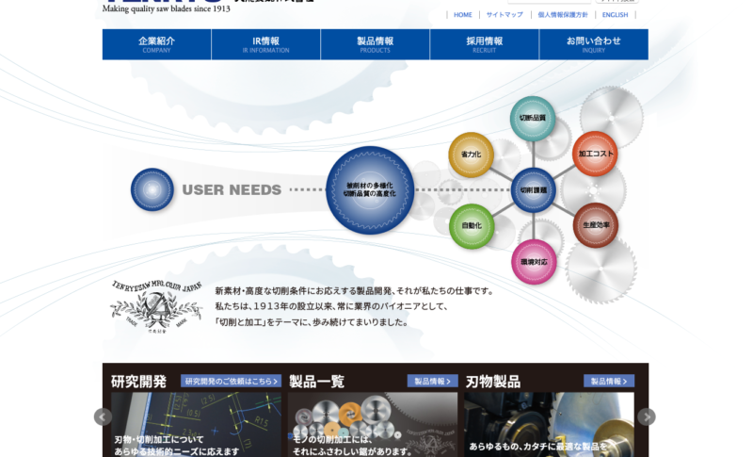Click the 'Making quality saw blades since 1913' tagline

click(167, 8)
